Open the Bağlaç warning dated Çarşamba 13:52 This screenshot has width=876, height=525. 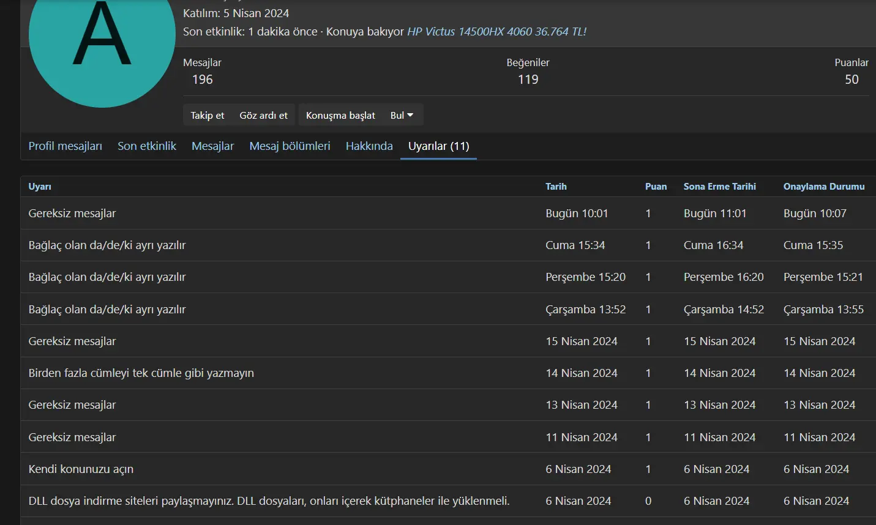coord(107,310)
